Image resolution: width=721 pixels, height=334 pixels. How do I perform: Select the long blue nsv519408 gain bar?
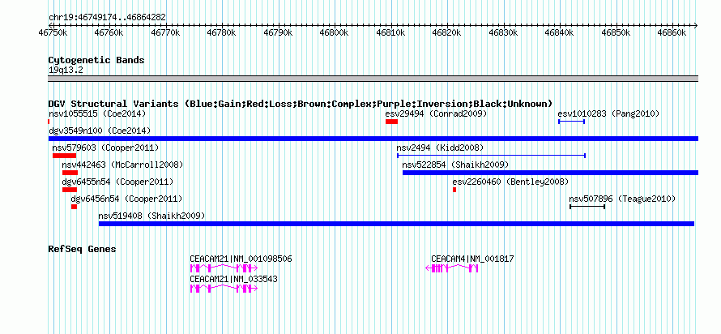click(x=396, y=224)
